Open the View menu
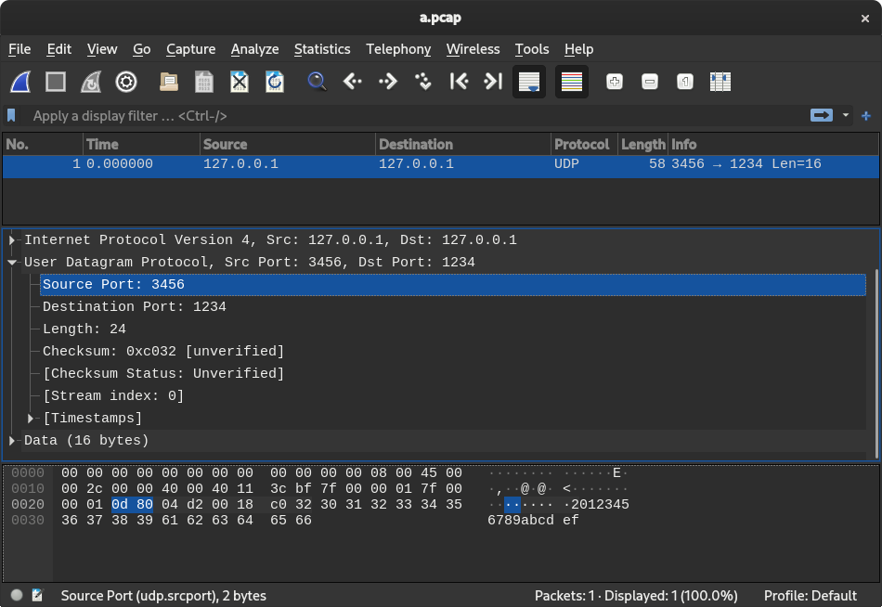Viewport: 882px width, 607px height. (102, 49)
